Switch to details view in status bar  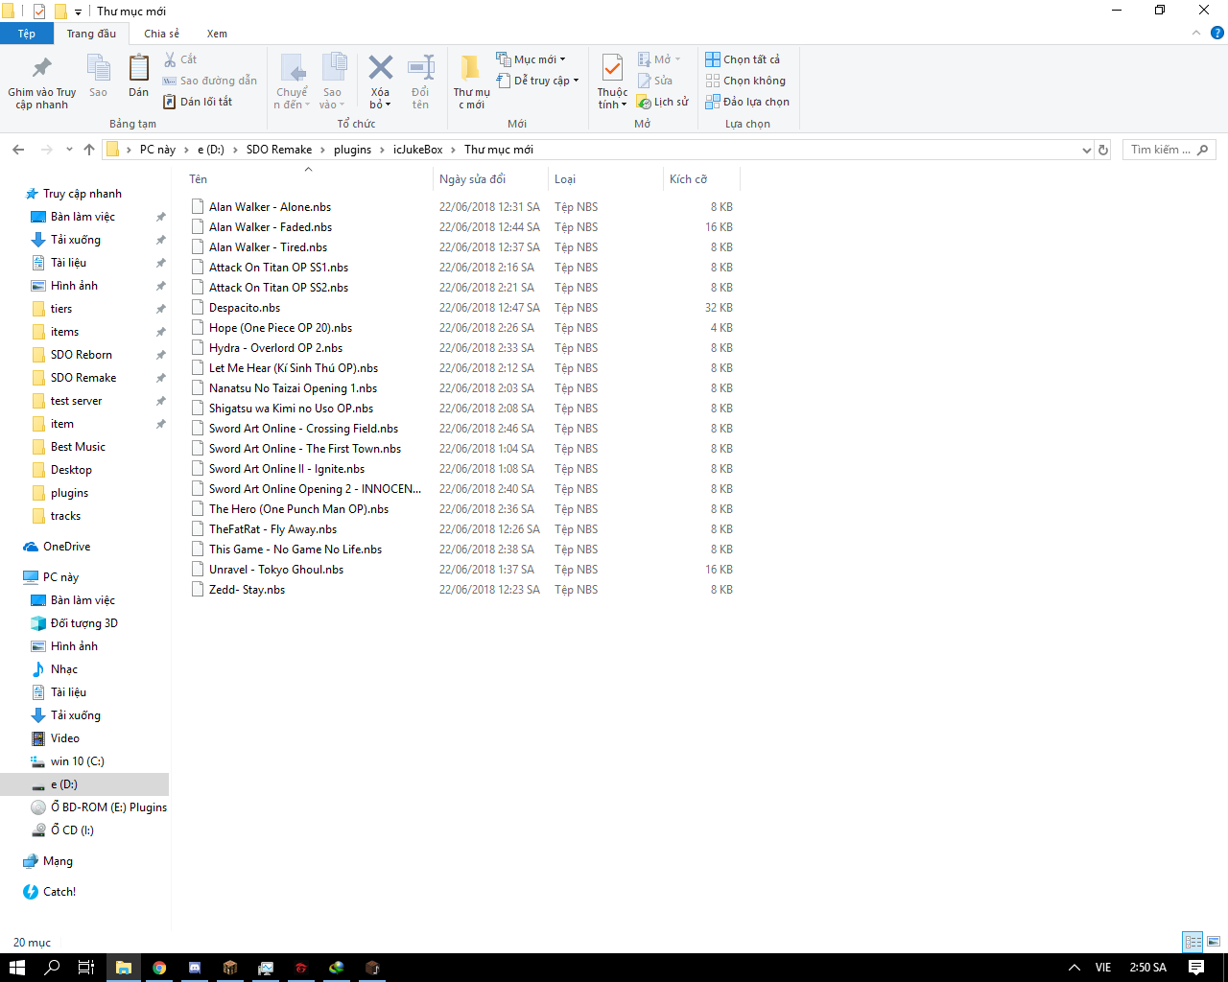click(x=1193, y=942)
